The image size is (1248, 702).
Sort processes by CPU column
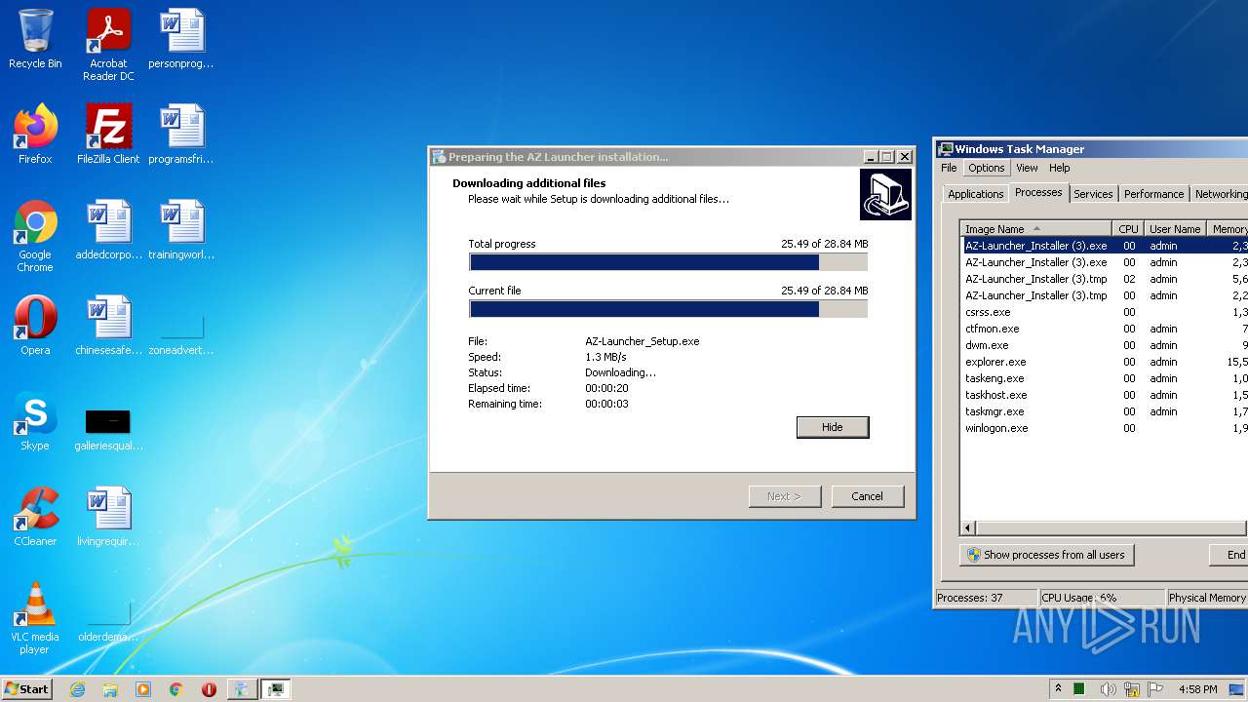[x=1128, y=229]
